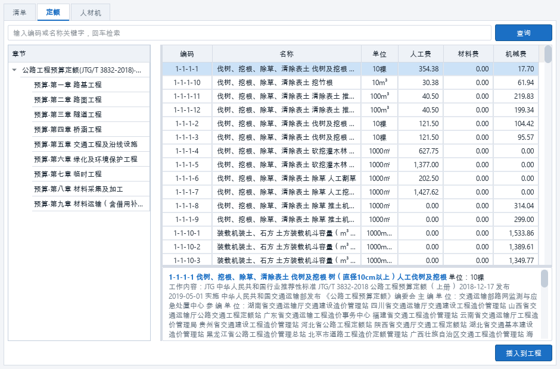Click the 插入到工程 button
Image resolution: width=560 pixels, height=369 pixels.
point(524,354)
